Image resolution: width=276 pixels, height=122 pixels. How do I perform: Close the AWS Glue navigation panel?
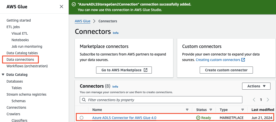point(61,7)
